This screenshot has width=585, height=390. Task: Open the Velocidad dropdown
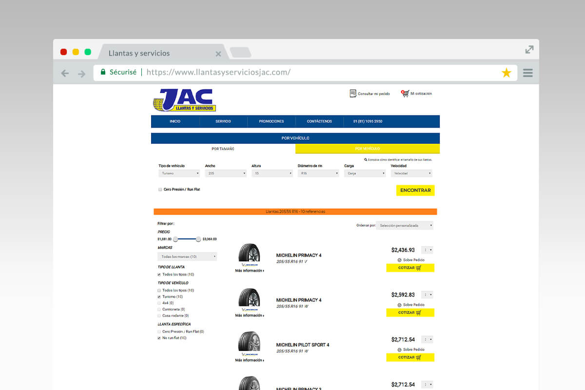coord(411,173)
